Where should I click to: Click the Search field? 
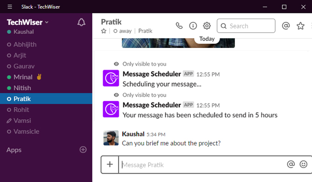tap(246, 26)
